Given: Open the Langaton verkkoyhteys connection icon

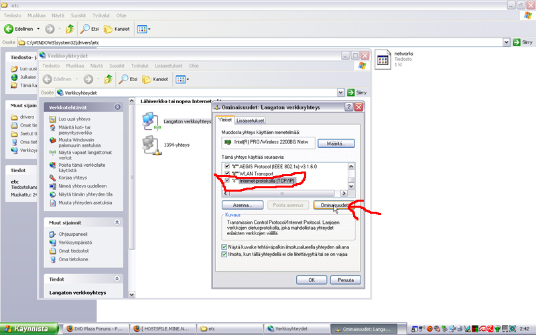Looking at the screenshot, I should (x=150, y=121).
